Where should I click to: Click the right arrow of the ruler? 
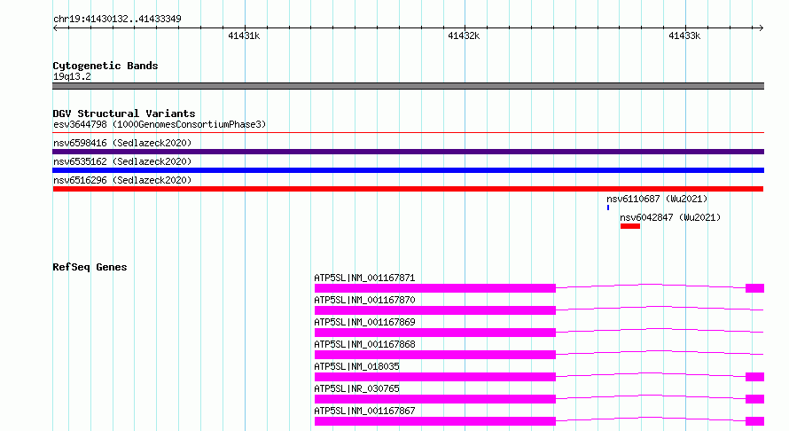762,27
